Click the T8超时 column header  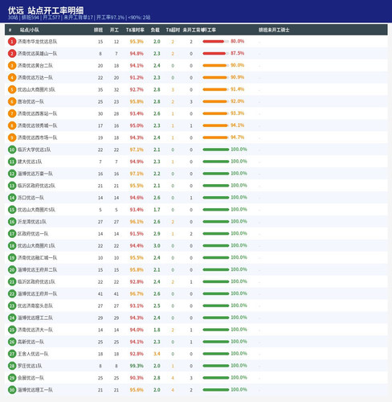coord(173,30)
